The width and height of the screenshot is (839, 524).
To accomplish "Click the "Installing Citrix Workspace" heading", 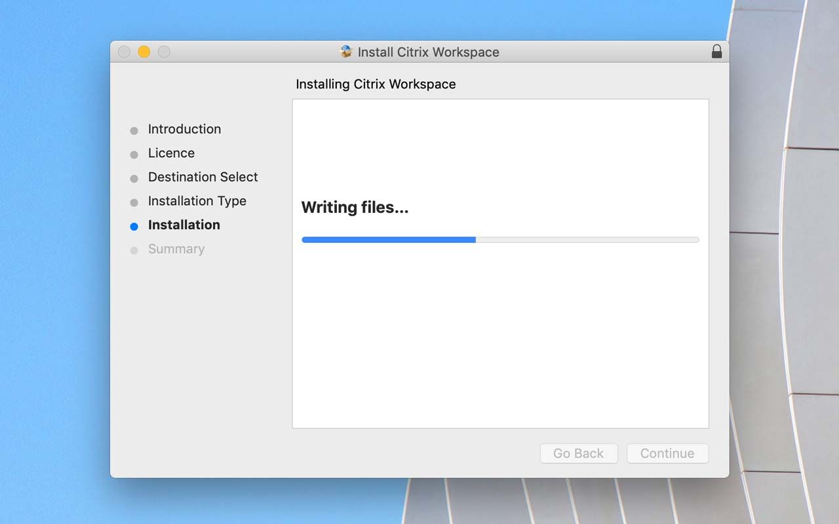I will (x=376, y=84).
